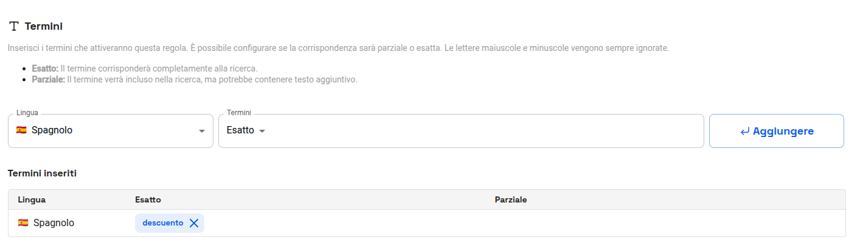
Task: Open the Spagnolo language selector
Action: tap(111, 131)
